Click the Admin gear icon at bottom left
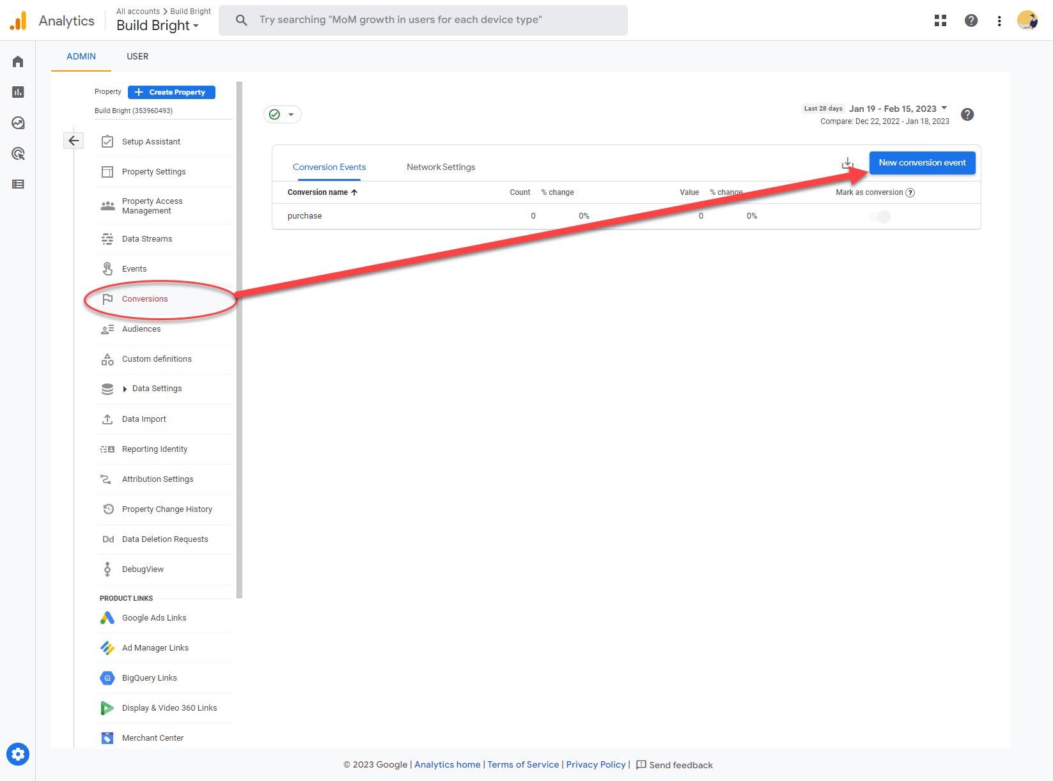Screen dimensions: 1053x781 pyautogui.click(x=18, y=754)
